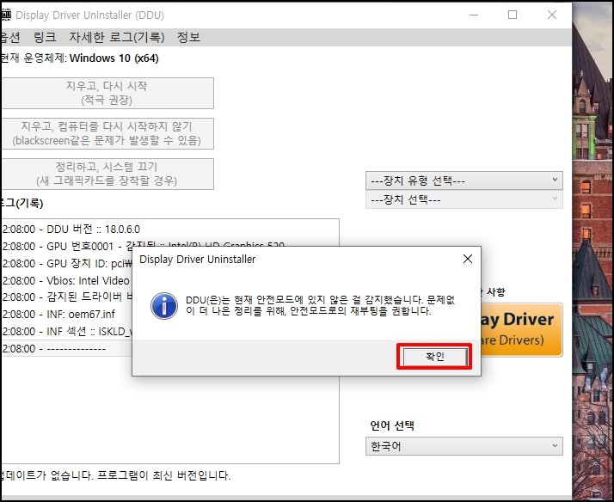Screen dimensions: 614x502
Task: Click the 지우고, 다시 시작 (적극 권장) button
Action: (x=107, y=93)
